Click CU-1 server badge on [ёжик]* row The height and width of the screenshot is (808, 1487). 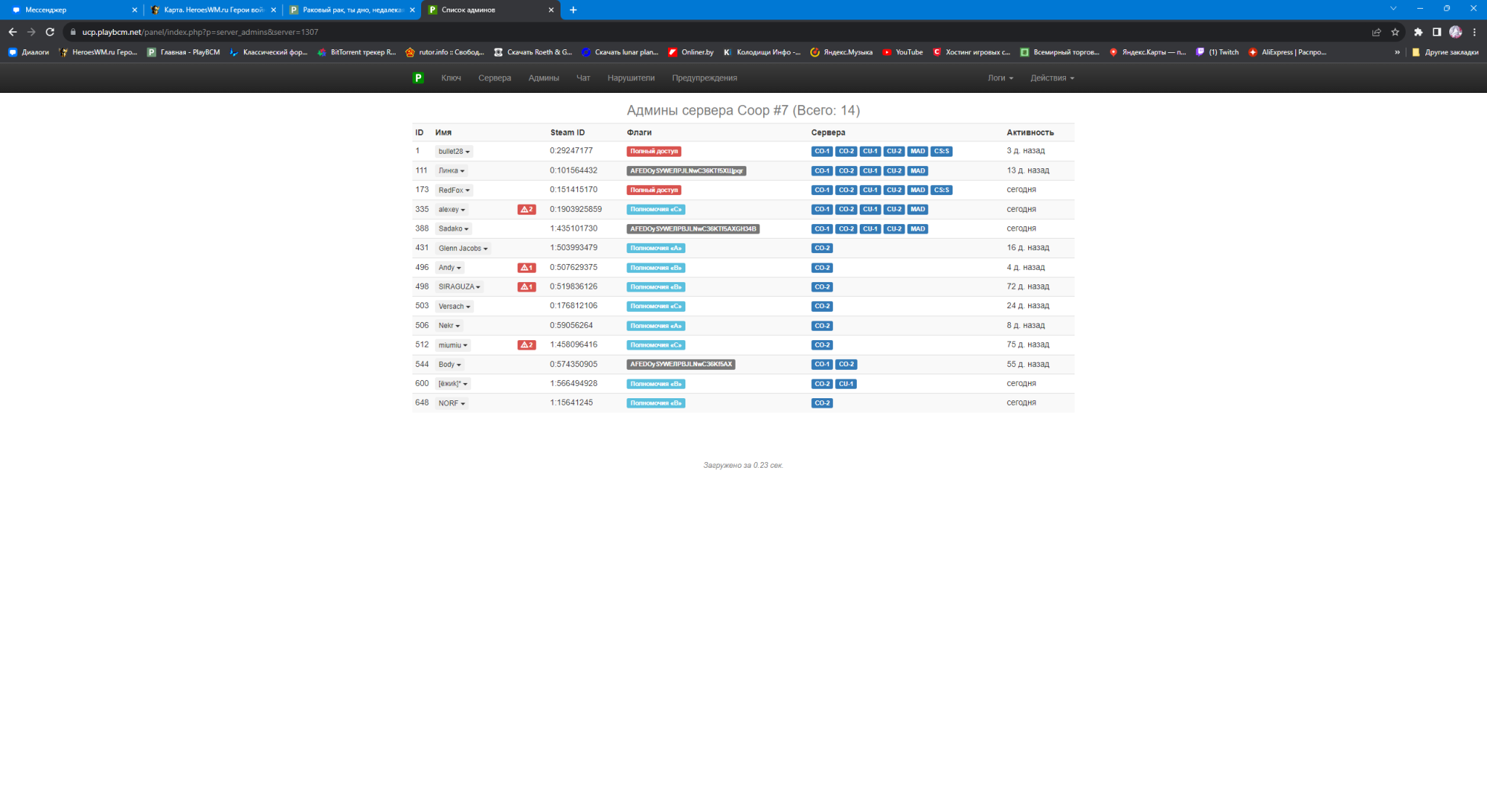[x=846, y=384]
